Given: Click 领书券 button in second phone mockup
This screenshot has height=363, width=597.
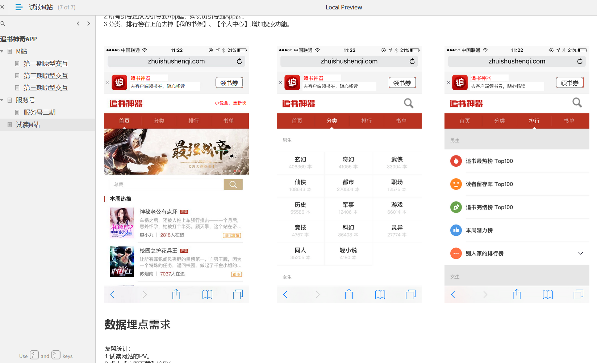Looking at the screenshot, I should pyautogui.click(x=402, y=83).
